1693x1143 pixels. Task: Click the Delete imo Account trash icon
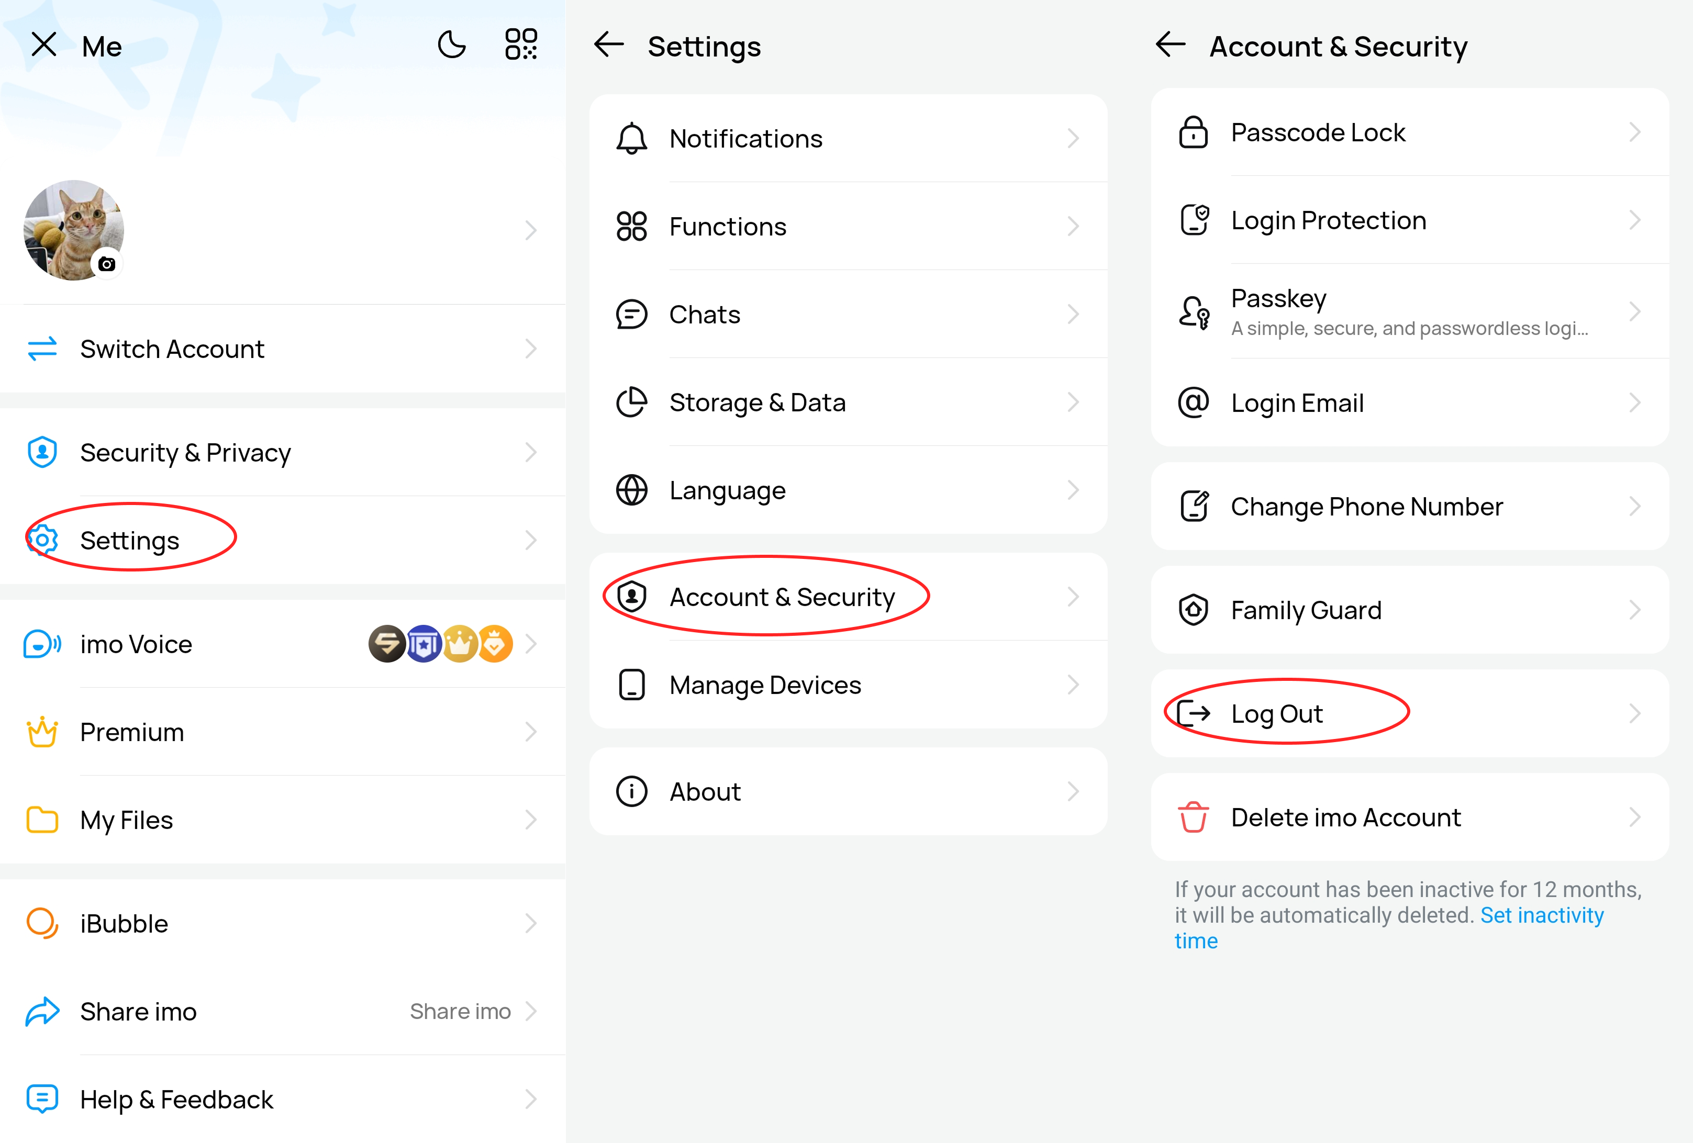click(x=1193, y=816)
